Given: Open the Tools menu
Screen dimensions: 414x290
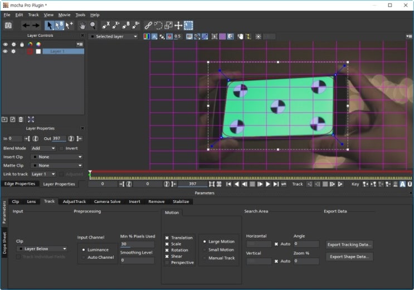Looking at the screenshot, I should point(80,15).
